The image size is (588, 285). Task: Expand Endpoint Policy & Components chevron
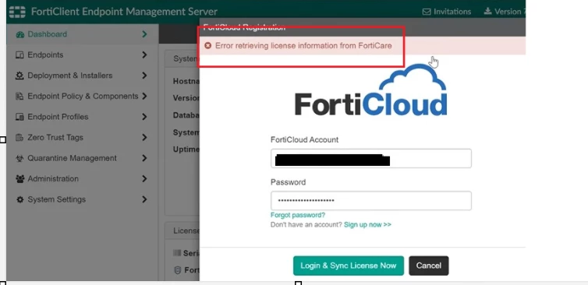(144, 96)
